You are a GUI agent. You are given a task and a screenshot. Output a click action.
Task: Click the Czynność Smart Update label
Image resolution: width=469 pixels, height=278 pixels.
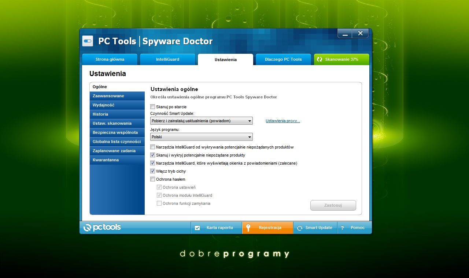tap(172, 114)
